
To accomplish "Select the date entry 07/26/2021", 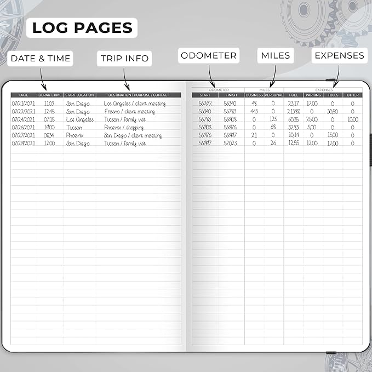I will (23, 128).
